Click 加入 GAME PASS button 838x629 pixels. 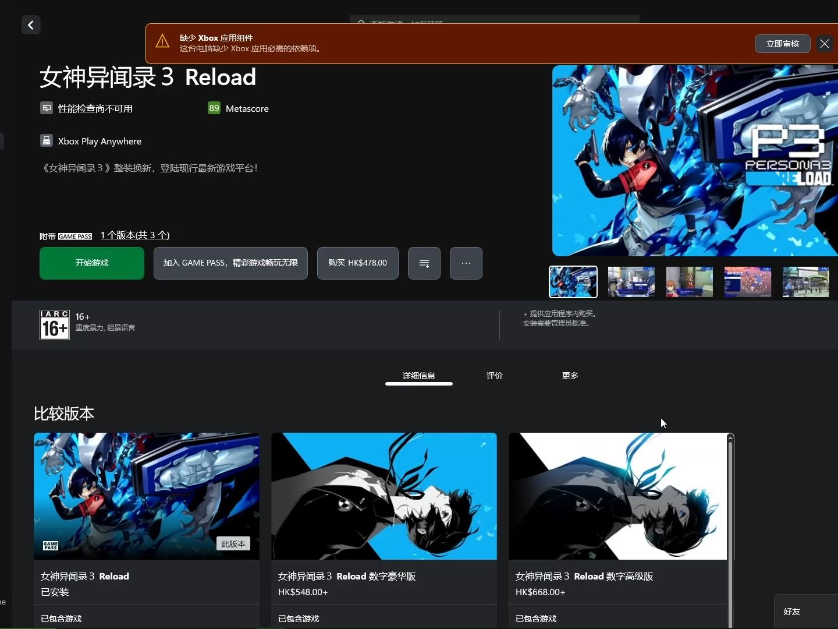230,263
